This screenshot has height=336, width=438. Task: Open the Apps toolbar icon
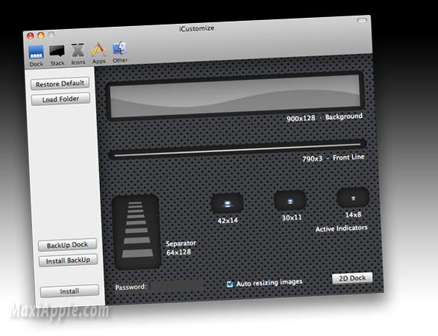coord(99,53)
